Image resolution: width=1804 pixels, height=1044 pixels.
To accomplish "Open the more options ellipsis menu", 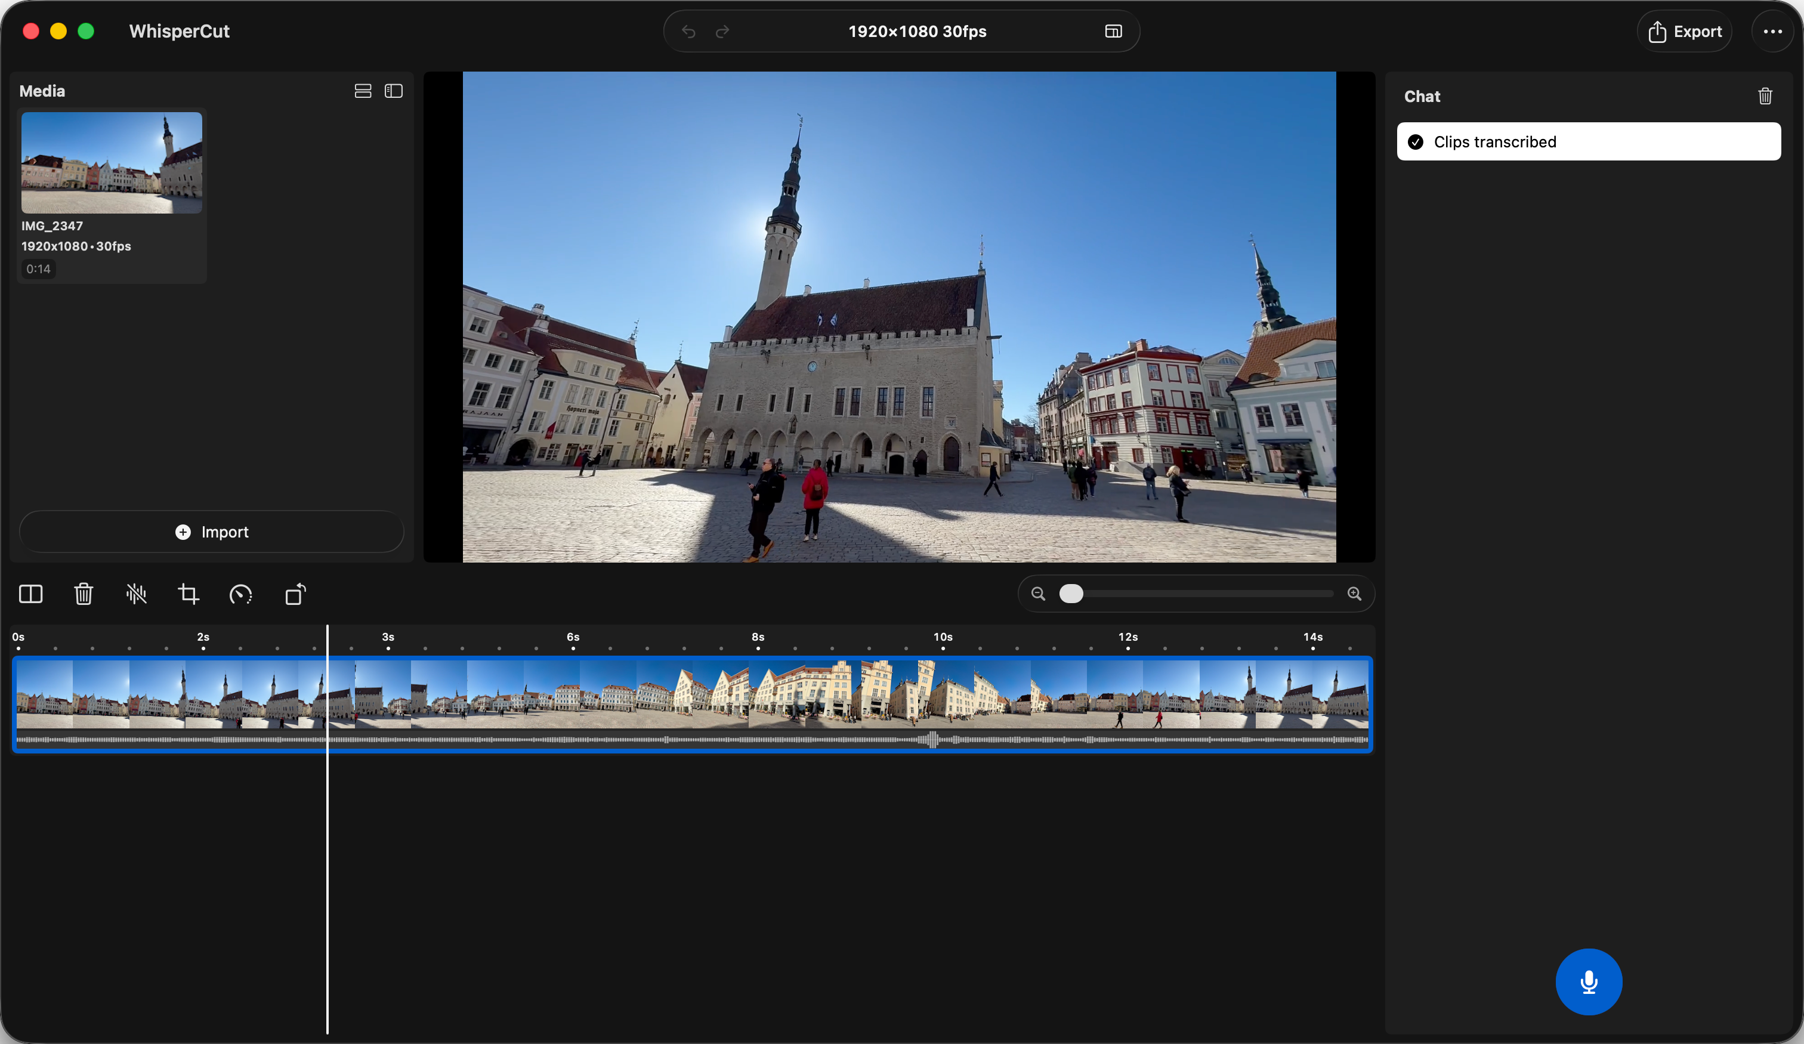I will click(1772, 31).
